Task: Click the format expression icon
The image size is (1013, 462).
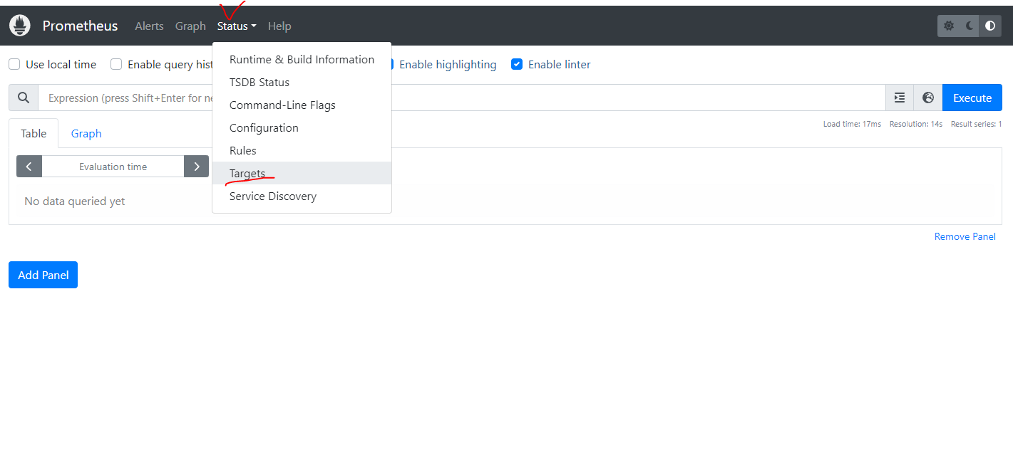Action: coord(900,98)
